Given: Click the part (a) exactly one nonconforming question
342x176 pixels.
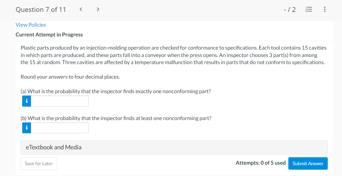Looking at the screenshot, I should tap(116, 91).
